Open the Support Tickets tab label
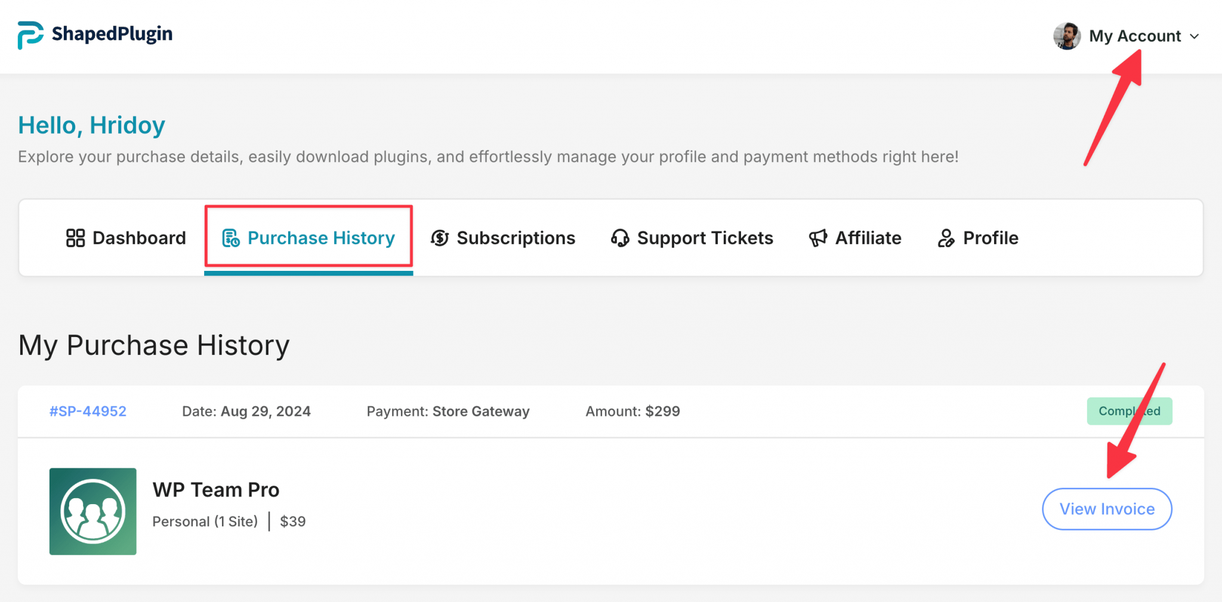 pos(705,238)
